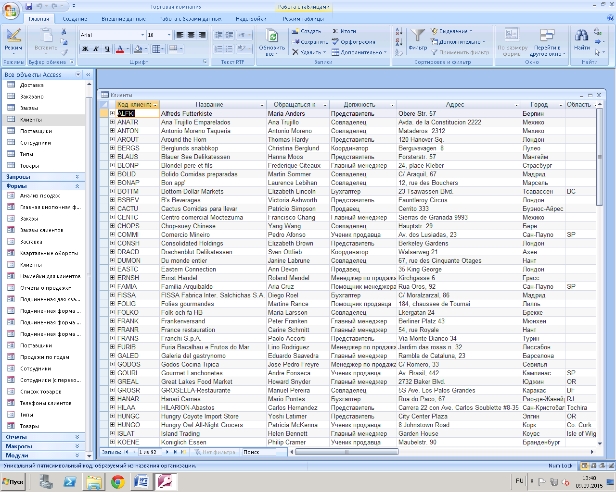Copy using the clipboard copy icon
The image size is (616, 492).
[x=64, y=42]
